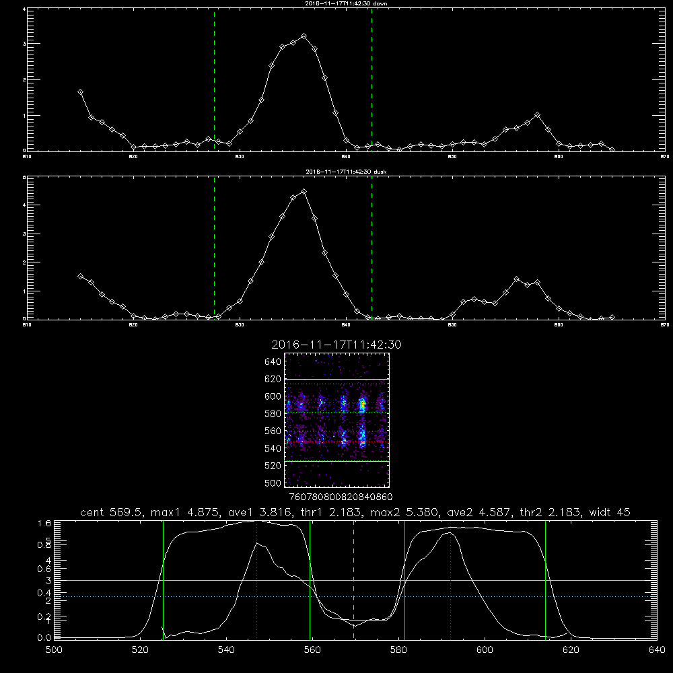Select the heatmap y-axis label "500"
673x673 pixels.
coord(273,483)
